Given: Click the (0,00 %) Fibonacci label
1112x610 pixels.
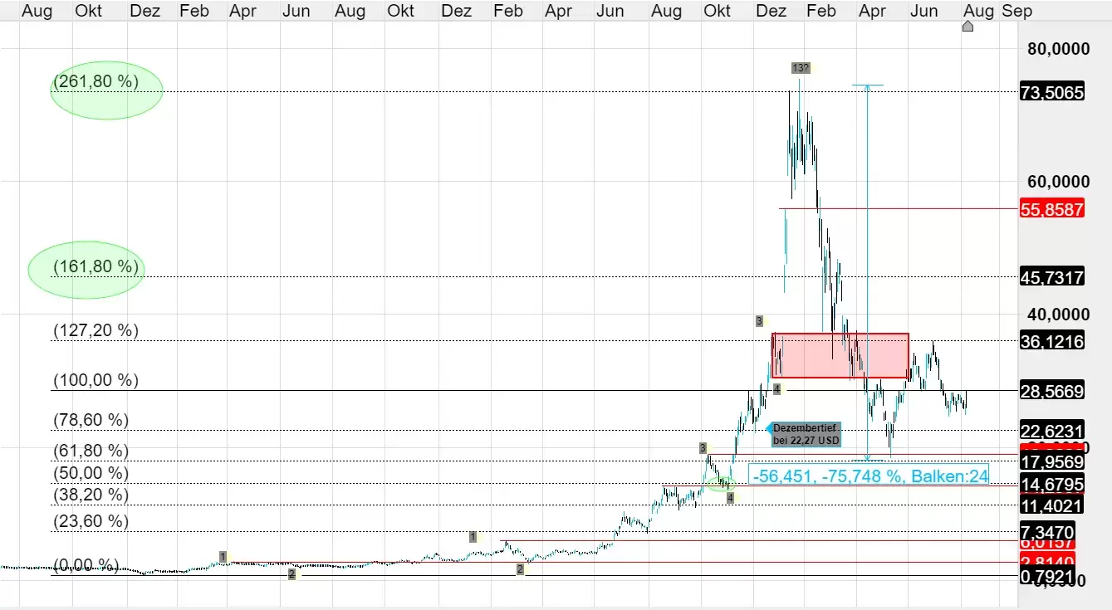Looking at the screenshot, I should pos(86,565).
